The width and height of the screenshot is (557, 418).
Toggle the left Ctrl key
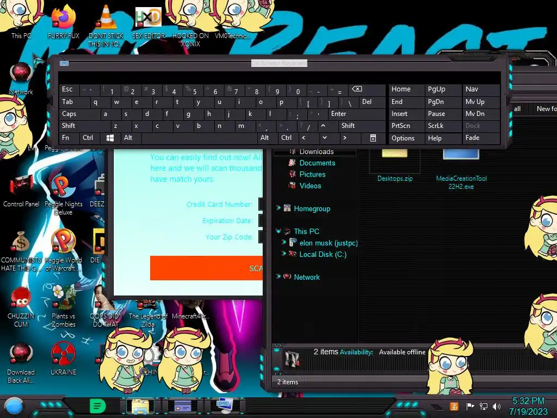click(x=90, y=138)
